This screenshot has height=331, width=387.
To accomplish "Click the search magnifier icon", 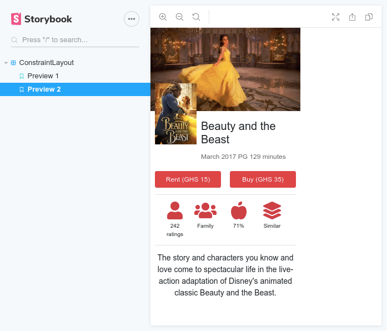I will tap(14, 40).
